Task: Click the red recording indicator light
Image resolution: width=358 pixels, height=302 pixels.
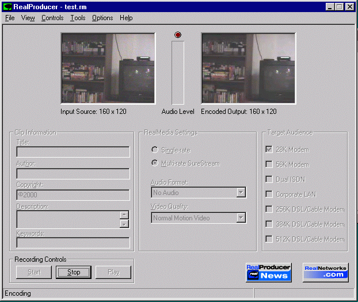Action: click(x=178, y=35)
